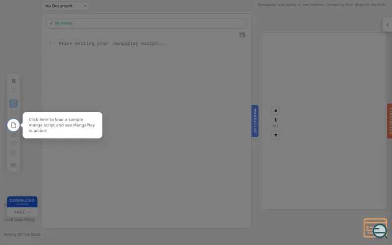The height and width of the screenshot is (245, 392).
Task: Click into the script editor text area
Action: (x=147, y=132)
